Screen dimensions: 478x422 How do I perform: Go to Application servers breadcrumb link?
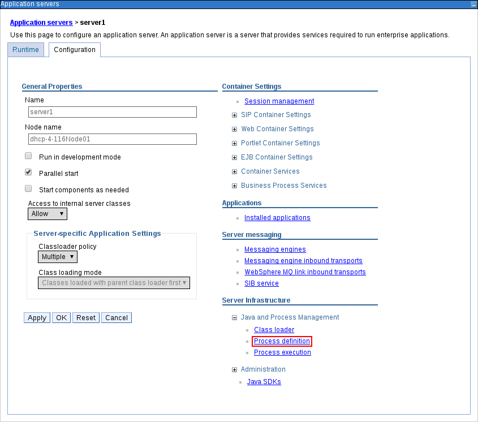41,23
